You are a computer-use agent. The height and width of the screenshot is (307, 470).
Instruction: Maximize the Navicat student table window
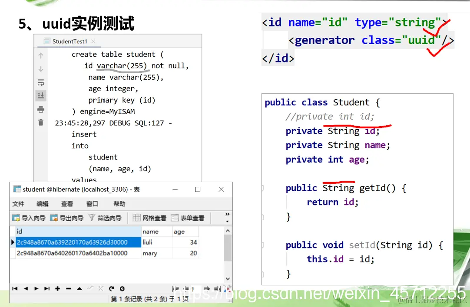[x=198, y=189]
